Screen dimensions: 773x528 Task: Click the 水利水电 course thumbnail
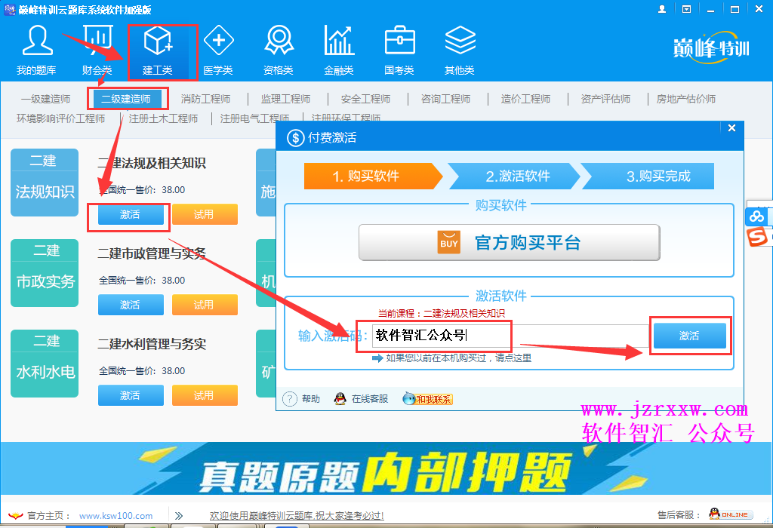point(45,364)
